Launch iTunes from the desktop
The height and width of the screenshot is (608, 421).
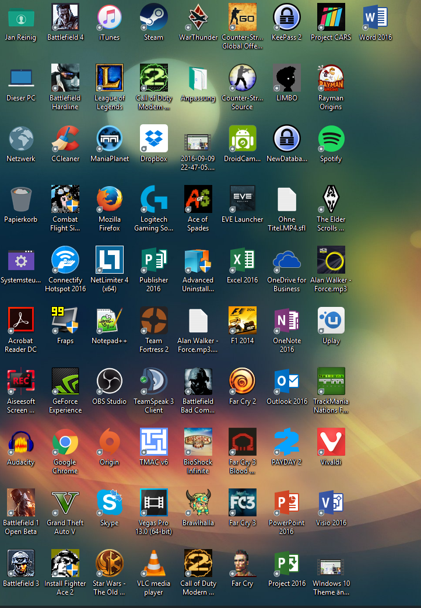coord(110,18)
